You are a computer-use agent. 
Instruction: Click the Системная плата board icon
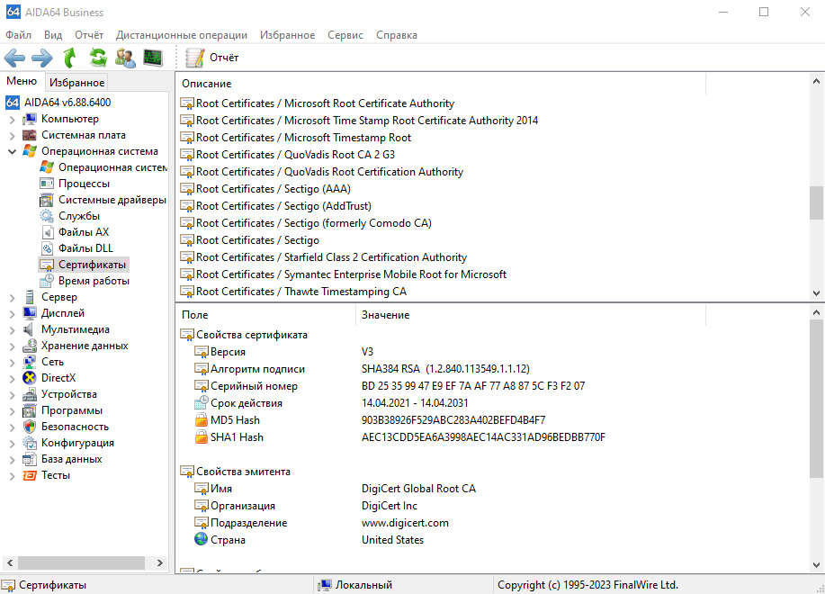tap(30, 135)
